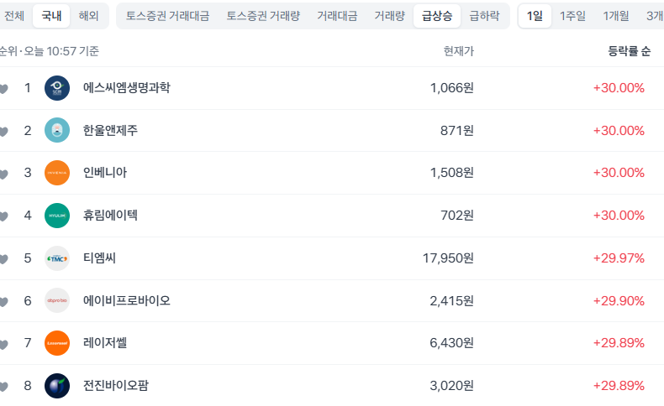This screenshot has width=664, height=406.
Task: Open the 전진바이오팜 stock name link
Action: 116,386
